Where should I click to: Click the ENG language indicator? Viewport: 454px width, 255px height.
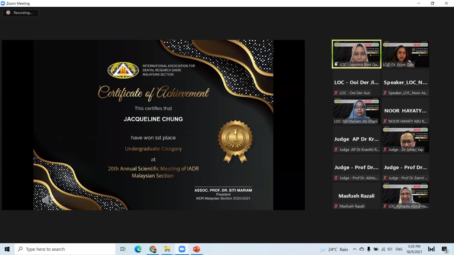click(x=399, y=249)
